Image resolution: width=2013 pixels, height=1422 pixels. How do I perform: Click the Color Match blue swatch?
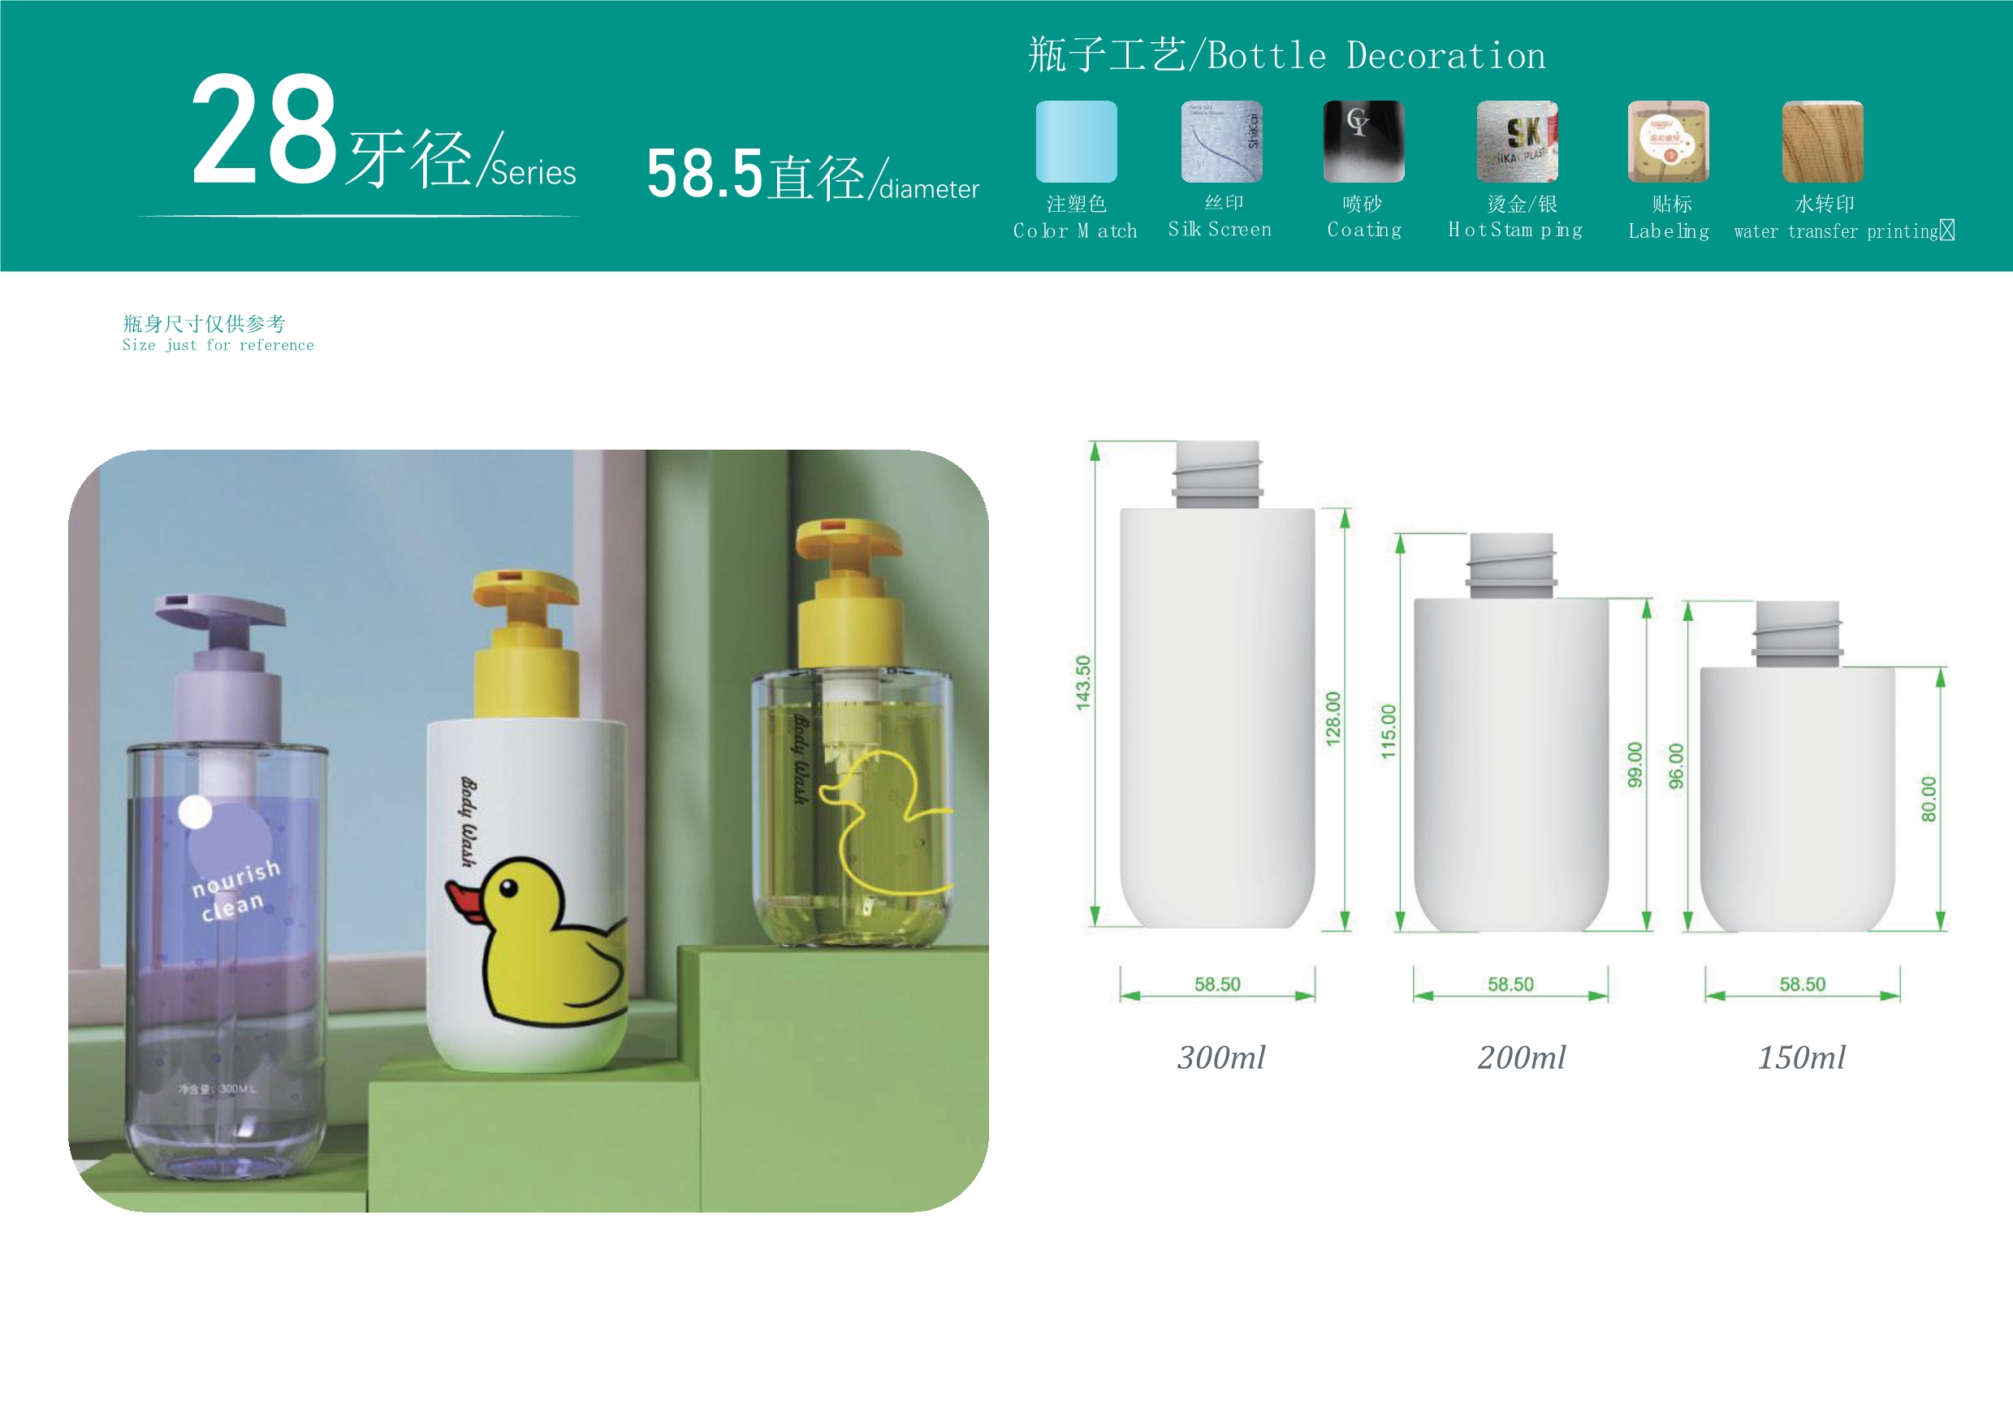point(1076,141)
